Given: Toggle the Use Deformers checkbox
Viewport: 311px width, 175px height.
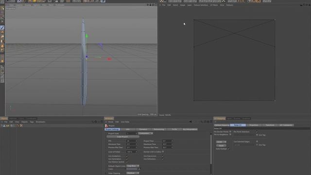Looking at the screenshot, I should [x=163, y=159].
